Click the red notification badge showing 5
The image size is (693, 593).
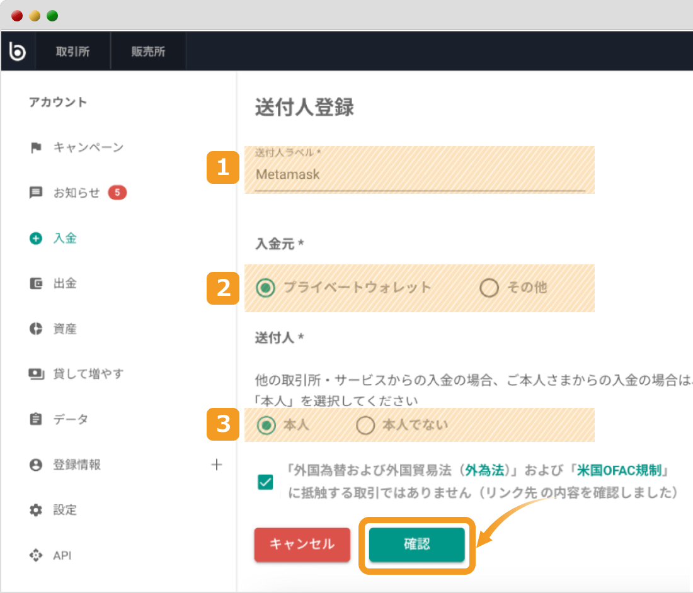click(117, 193)
